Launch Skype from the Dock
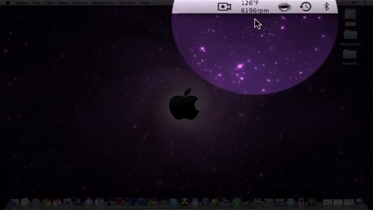 click(174, 202)
